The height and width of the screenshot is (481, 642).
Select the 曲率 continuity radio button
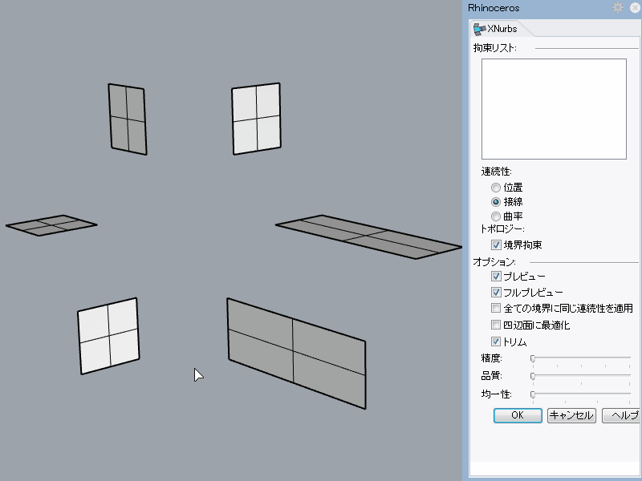point(496,216)
